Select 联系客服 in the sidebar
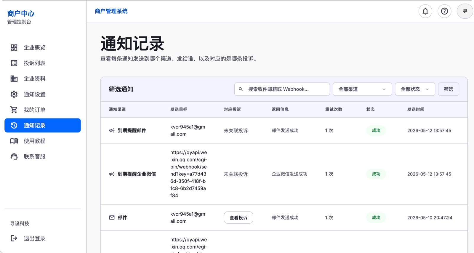Screen dimensions: 474x253 click(x=43, y=156)
